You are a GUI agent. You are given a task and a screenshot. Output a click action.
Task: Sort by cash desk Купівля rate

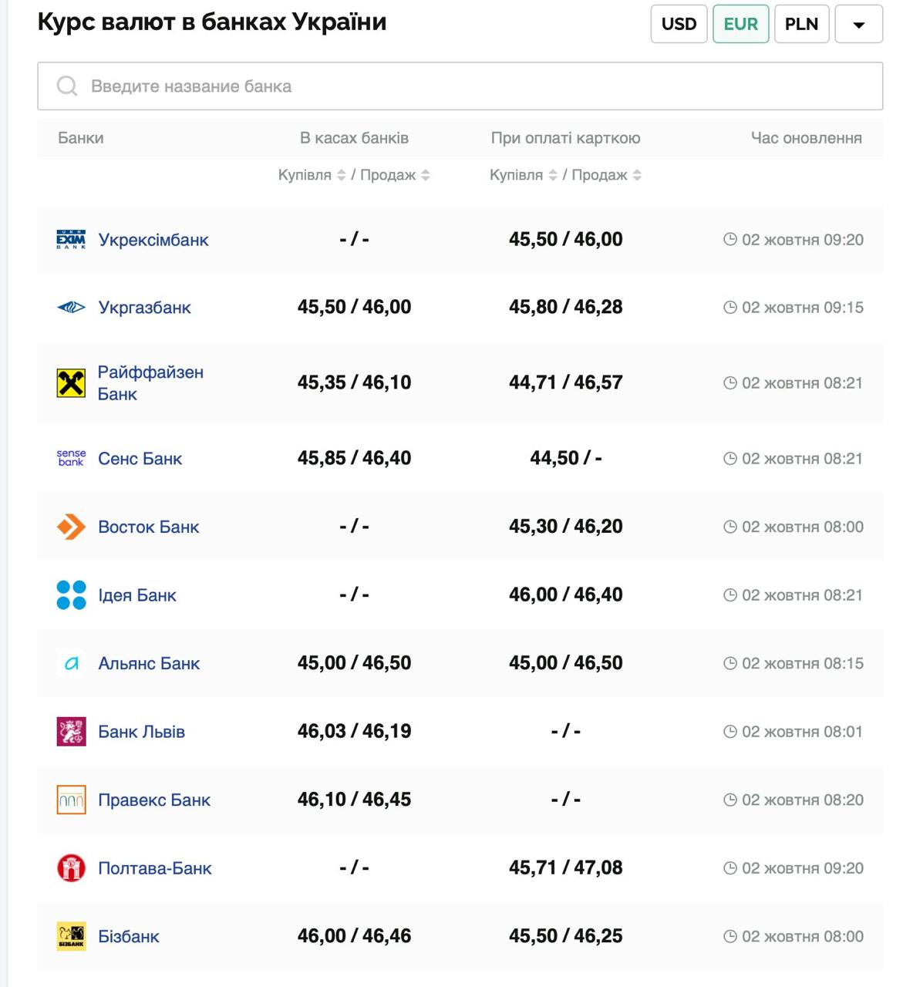tap(341, 176)
